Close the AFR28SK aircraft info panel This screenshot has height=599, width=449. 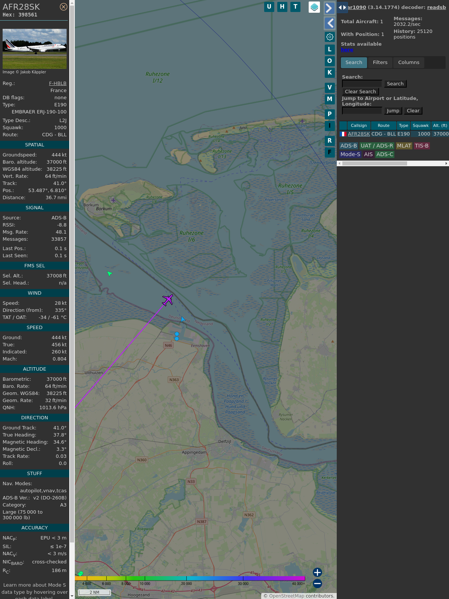click(64, 7)
